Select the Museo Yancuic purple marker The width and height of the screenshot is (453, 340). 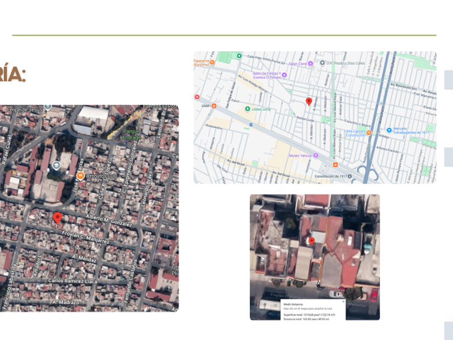[x=316, y=155]
